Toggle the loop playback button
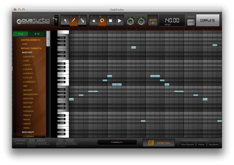234x165 pixels. click(x=102, y=21)
